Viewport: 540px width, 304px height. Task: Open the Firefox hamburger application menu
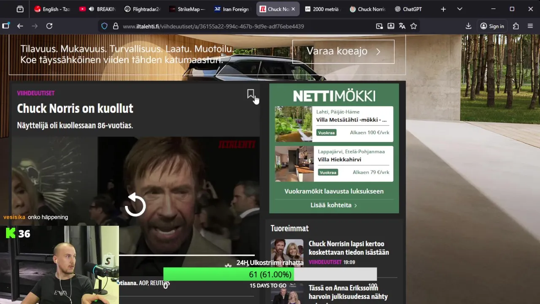point(530,26)
